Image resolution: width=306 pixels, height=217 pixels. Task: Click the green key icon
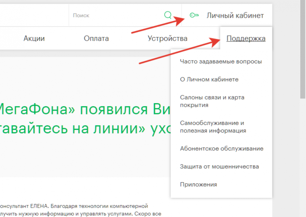coord(194,15)
